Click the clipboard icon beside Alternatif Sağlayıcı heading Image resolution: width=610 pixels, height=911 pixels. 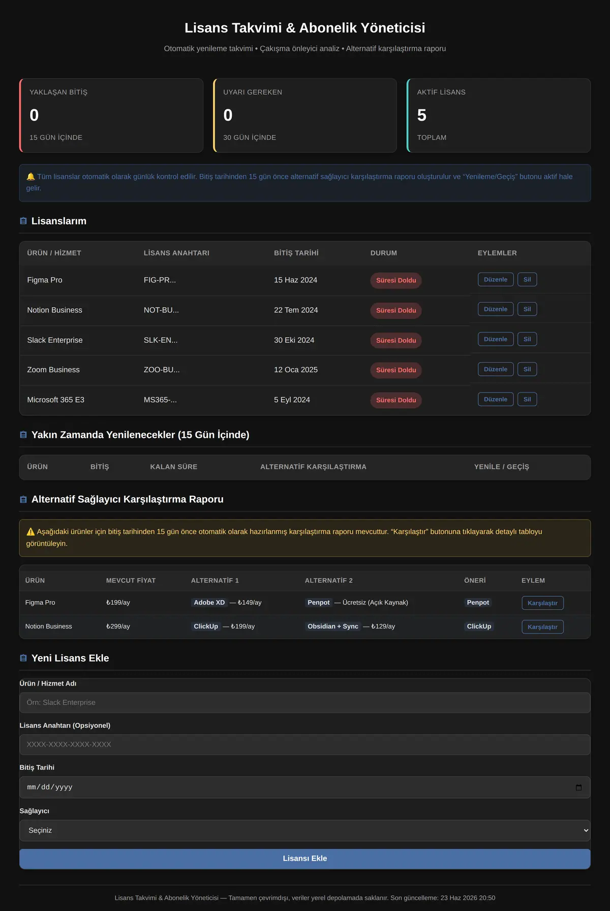pos(23,499)
